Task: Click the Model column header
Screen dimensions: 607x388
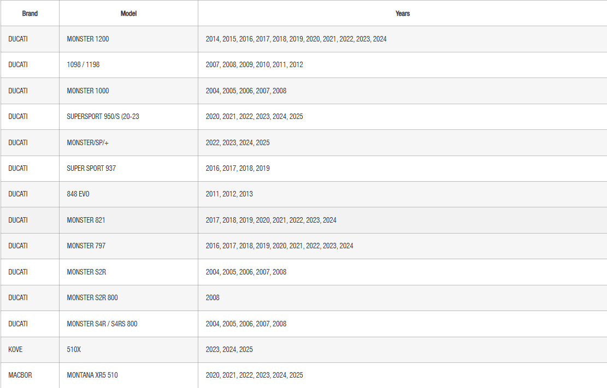Action: 128,14
